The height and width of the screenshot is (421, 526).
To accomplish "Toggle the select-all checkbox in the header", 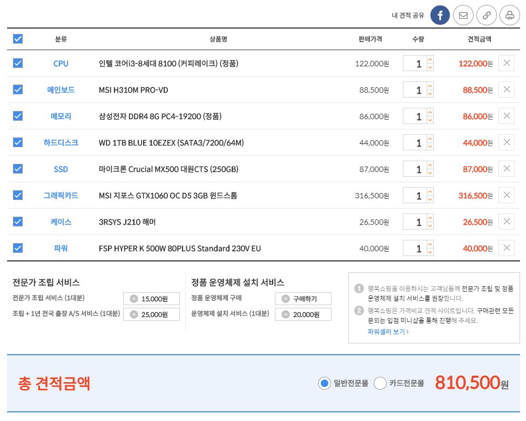I will [x=18, y=39].
